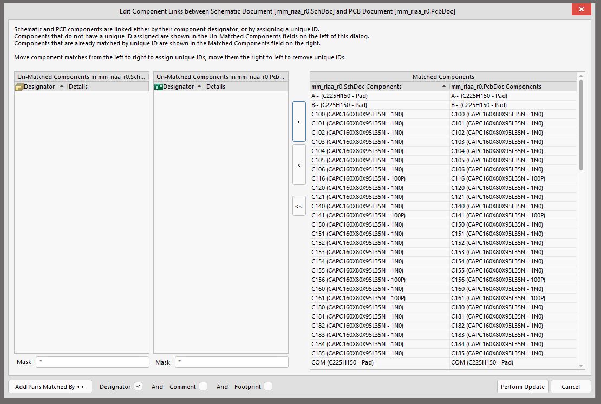Select C160 schematic component row
The image size is (601, 404).
(x=380, y=289)
